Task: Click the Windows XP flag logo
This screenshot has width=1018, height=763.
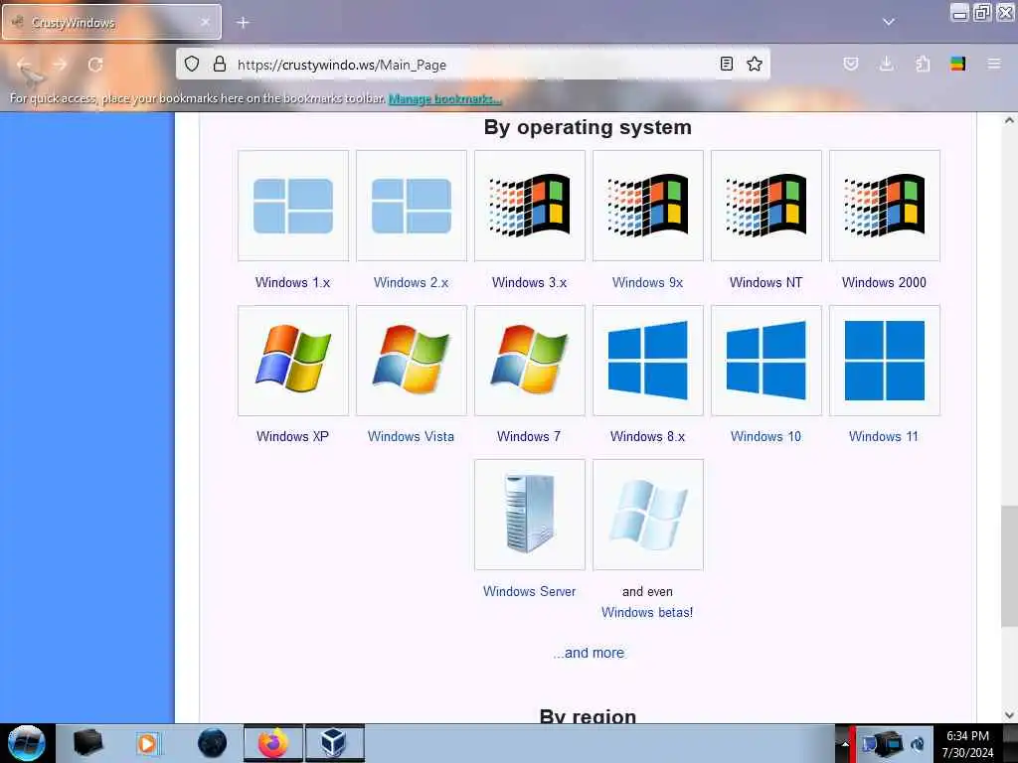Action: [x=293, y=360]
